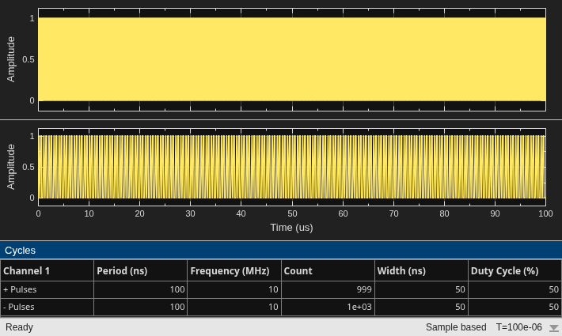Click the T=100e-06 time indicator
562x336 pixels.
point(519,327)
